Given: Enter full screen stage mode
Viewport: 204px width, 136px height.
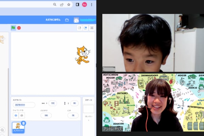Looking at the screenshot, I should [x=92, y=28].
